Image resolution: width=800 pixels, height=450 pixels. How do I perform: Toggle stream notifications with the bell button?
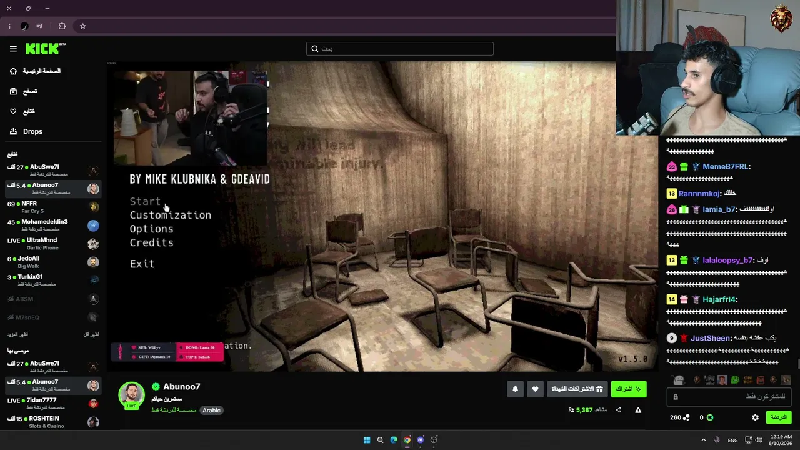click(515, 389)
